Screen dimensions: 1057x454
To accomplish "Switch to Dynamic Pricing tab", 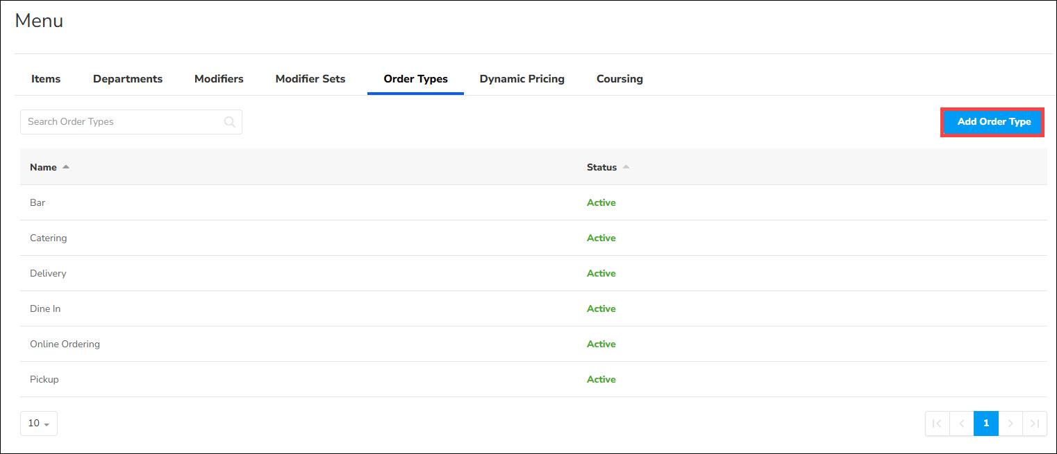I will (x=522, y=79).
